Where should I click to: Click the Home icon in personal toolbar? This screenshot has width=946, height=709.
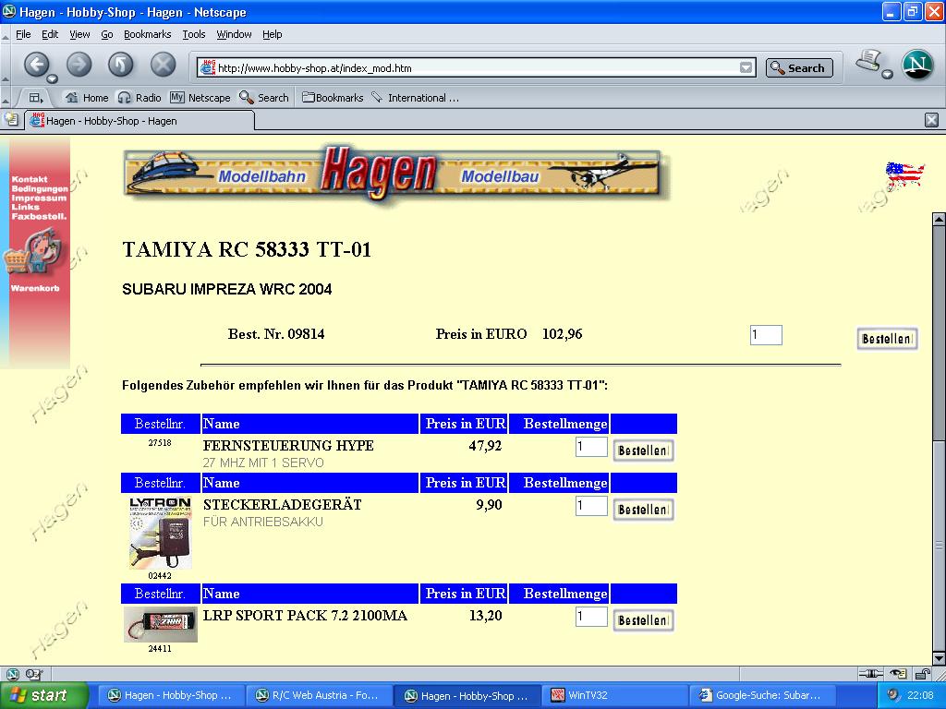pyautogui.click(x=71, y=97)
